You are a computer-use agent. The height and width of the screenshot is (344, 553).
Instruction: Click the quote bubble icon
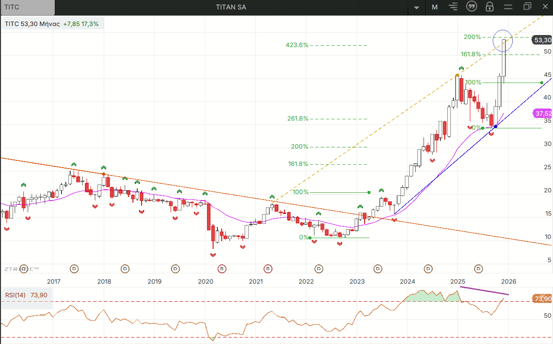472,7
